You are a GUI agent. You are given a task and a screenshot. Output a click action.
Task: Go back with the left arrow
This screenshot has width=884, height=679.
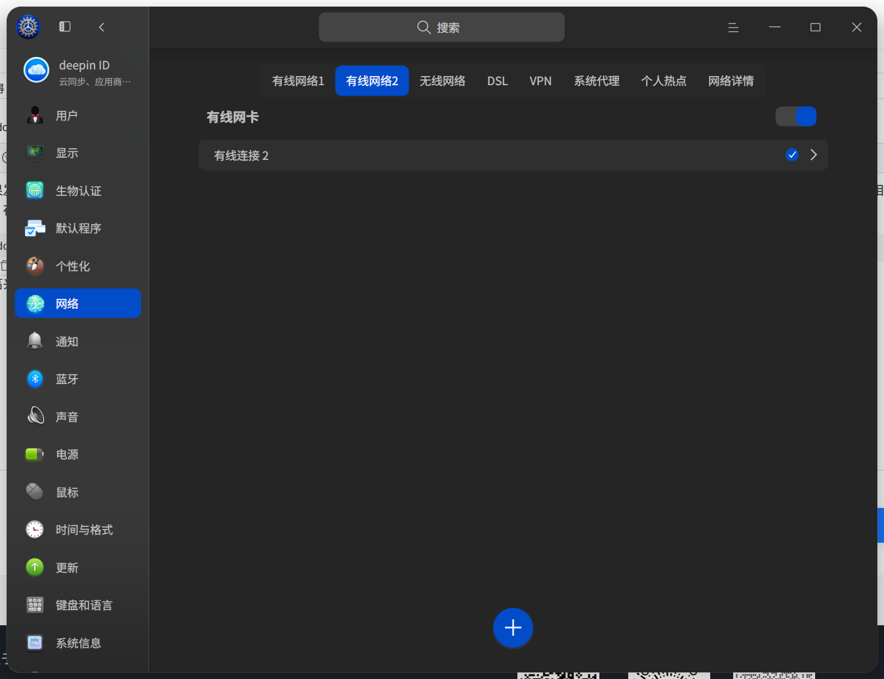click(102, 27)
